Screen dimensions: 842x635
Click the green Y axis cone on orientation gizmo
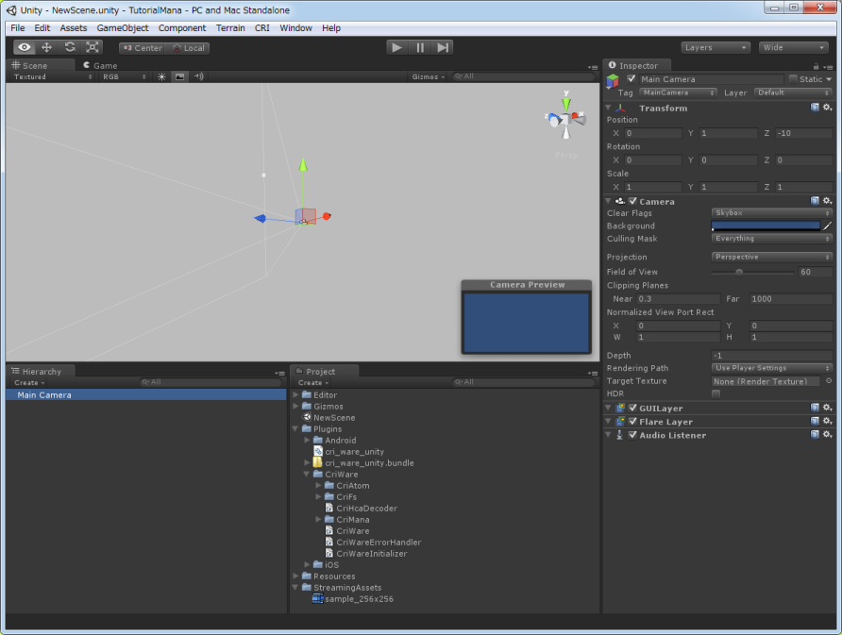[x=566, y=104]
